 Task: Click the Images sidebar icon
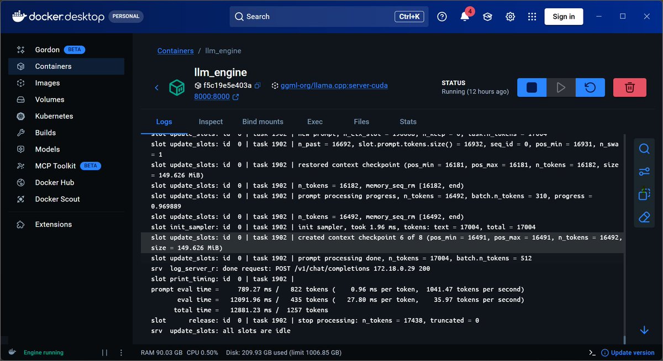tap(21, 83)
